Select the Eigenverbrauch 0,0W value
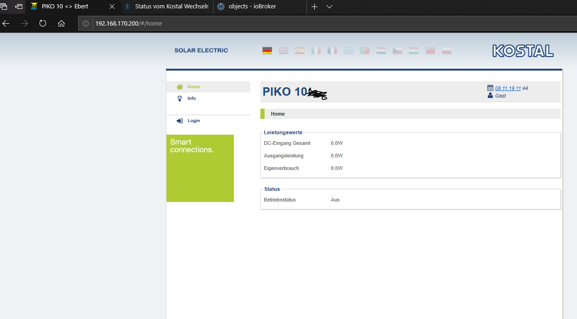 337,168
